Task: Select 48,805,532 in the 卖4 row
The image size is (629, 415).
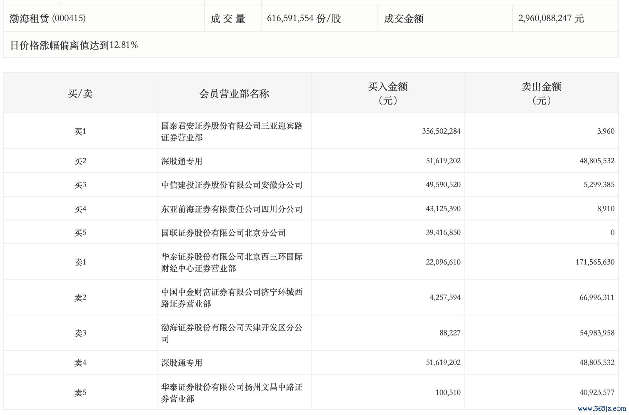Action: [597, 362]
